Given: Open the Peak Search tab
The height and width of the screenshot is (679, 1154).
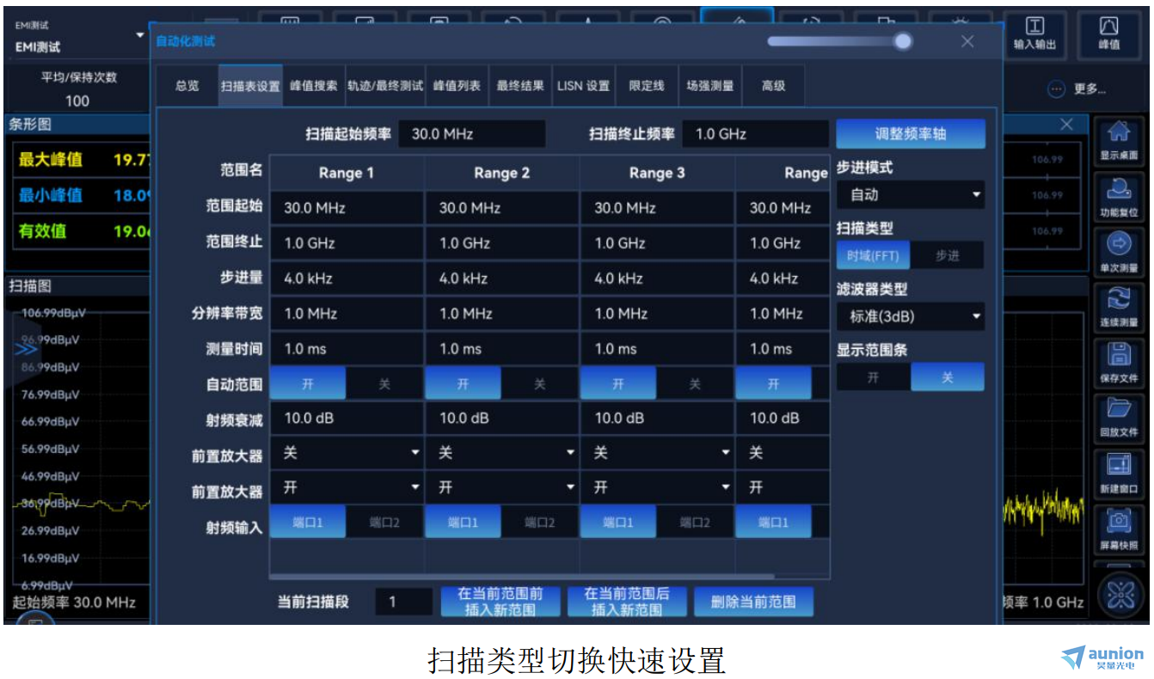Looking at the screenshot, I should (x=314, y=86).
